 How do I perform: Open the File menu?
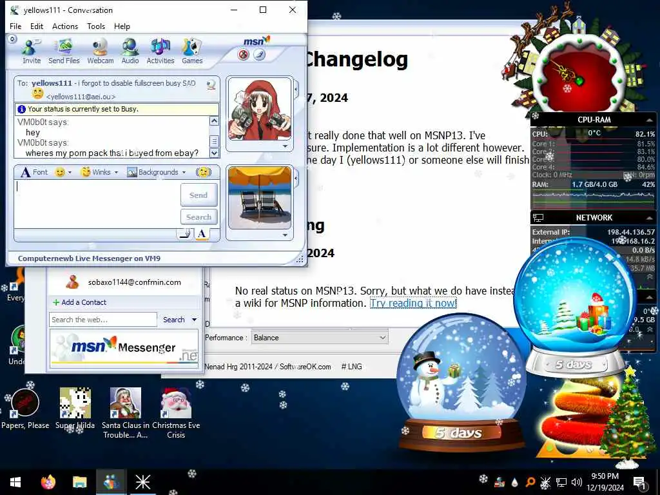coord(15,26)
